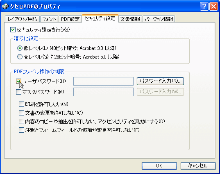Screen dimensions: 220x174
Task: Close the クセロPDF properties dialog
Action: tap(213, 7)
